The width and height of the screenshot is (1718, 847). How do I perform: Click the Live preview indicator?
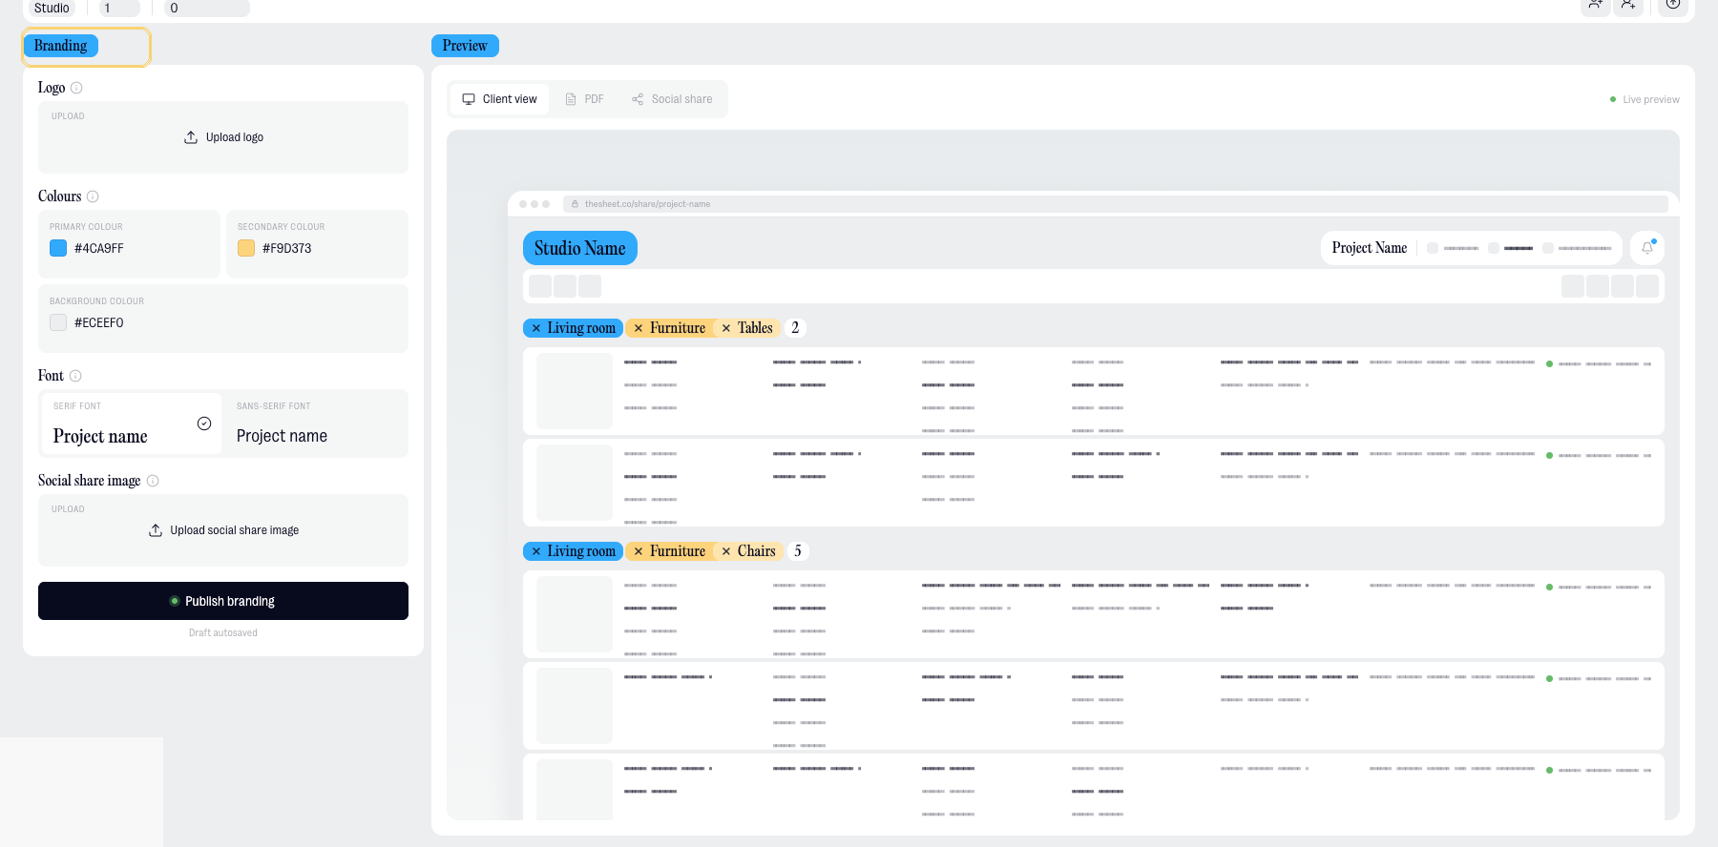coord(1645,99)
